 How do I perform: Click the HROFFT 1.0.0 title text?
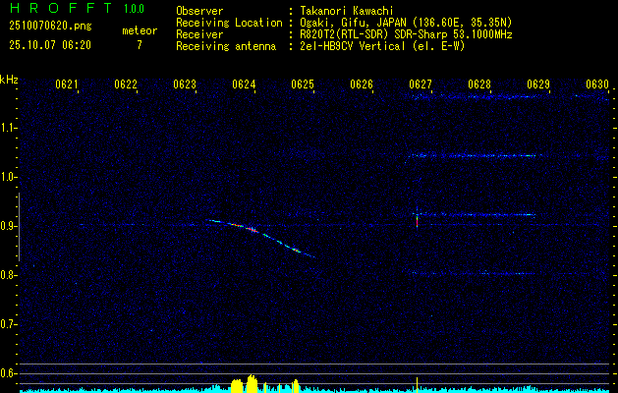tap(77, 8)
